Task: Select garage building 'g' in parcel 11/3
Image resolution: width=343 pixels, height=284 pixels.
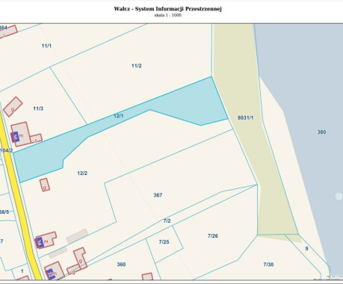Action: click(13, 107)
